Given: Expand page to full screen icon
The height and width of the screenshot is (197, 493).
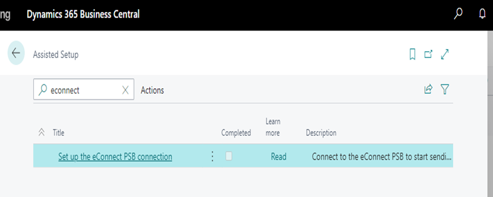Looking at the screenshot, I should (444, 54).
